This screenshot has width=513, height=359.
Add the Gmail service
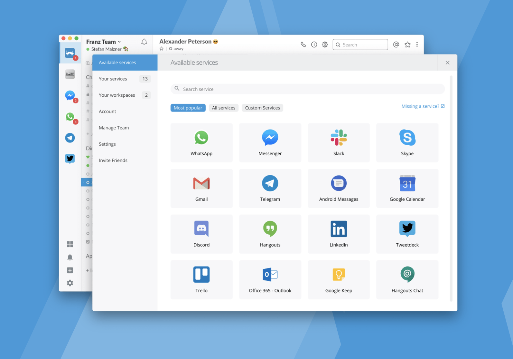click(201, 188)
